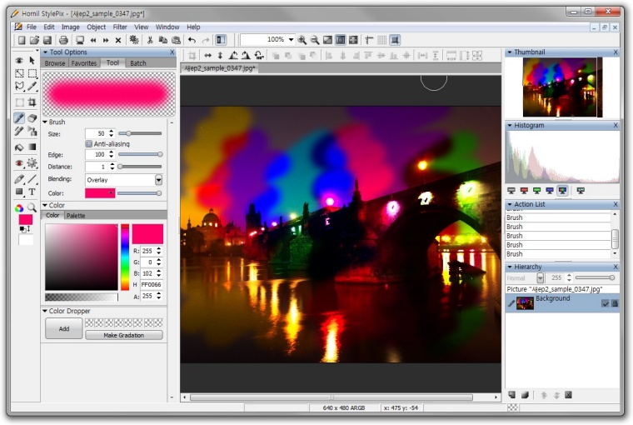
Task: Select the Crop tool
Action: pos(32,102)
